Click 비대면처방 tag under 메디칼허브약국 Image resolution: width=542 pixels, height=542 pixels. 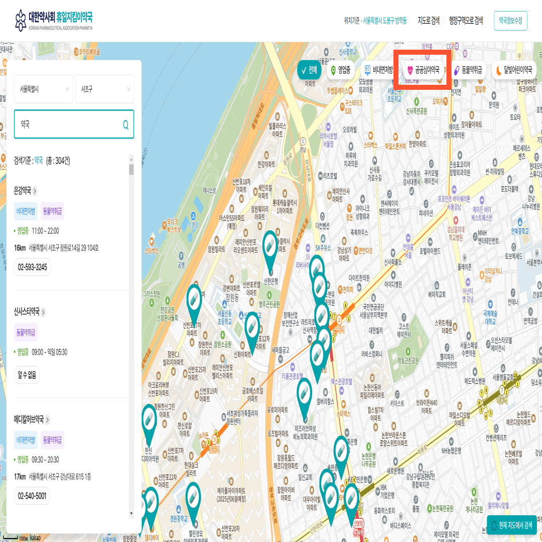pos(26,440)
